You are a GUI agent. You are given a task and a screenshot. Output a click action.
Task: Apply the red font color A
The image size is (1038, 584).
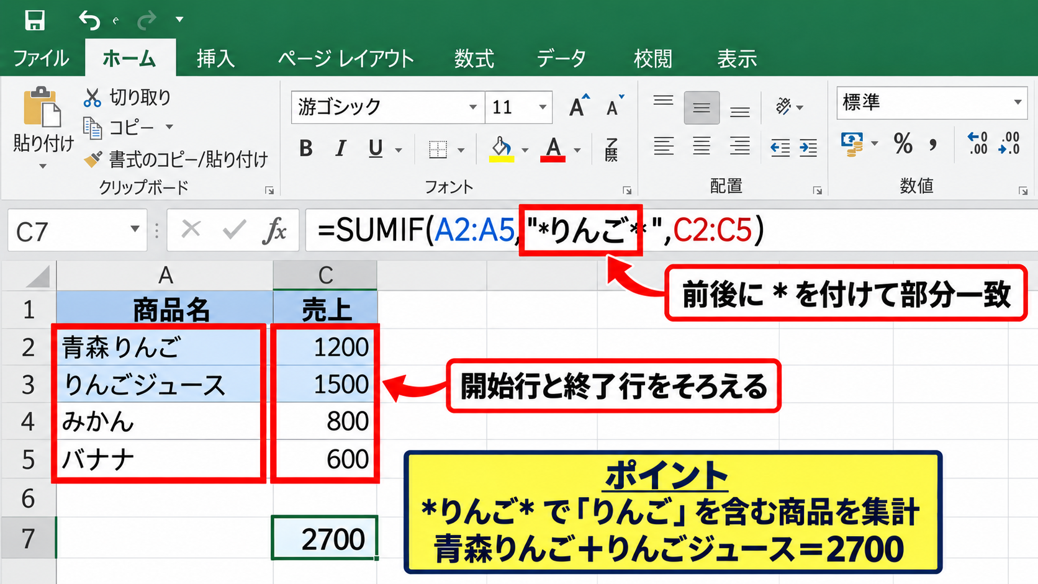pos(553,149)
